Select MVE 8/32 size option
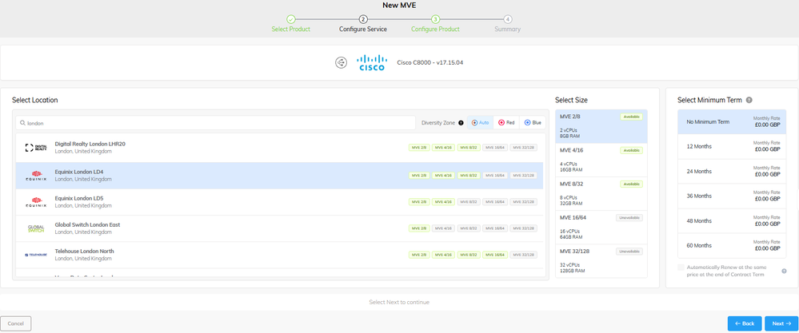This screenshot has height=333, width=799. click(x=601, y=194)
